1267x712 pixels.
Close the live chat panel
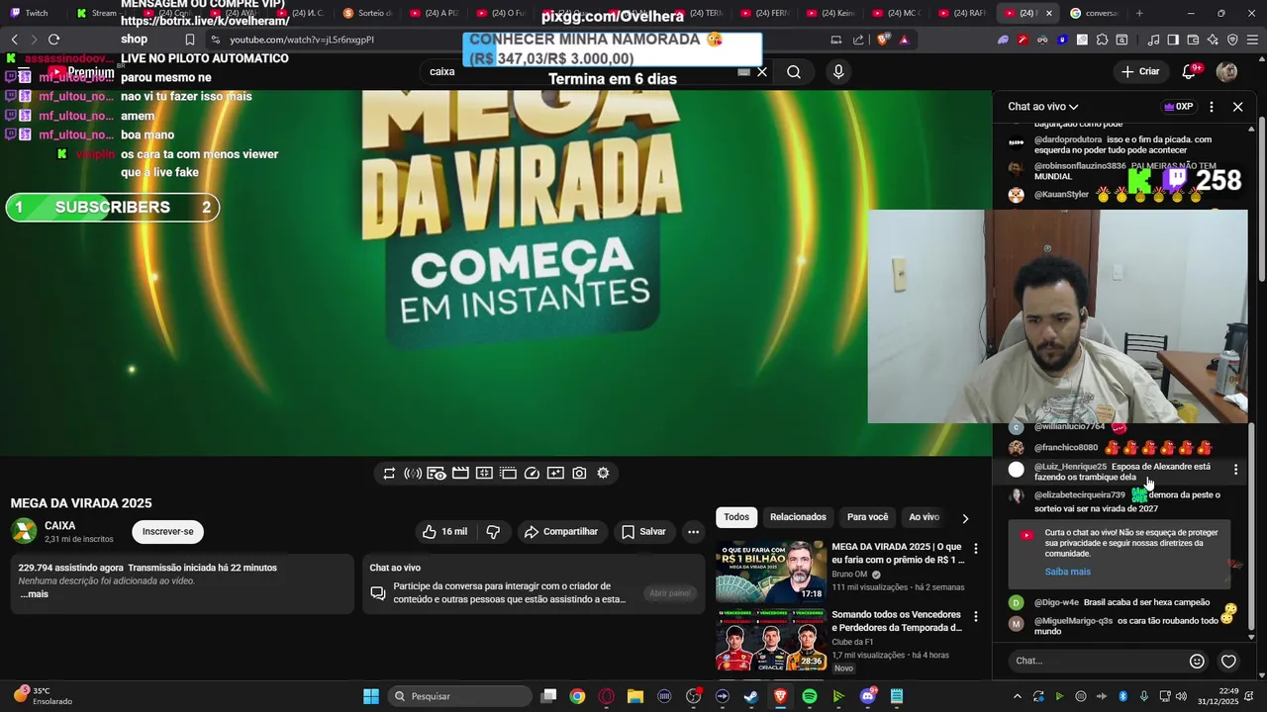click(1237, 107)
